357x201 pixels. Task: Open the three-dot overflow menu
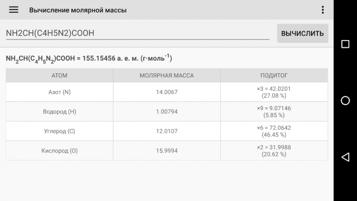(323, 10)
